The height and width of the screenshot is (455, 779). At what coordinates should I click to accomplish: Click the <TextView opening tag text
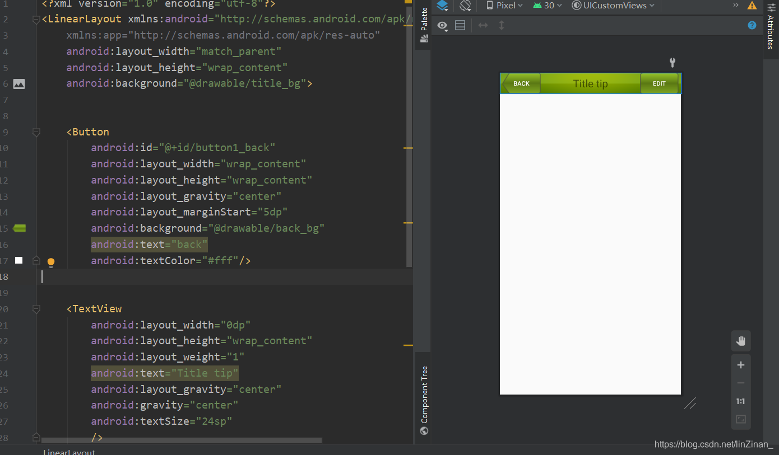94,309
